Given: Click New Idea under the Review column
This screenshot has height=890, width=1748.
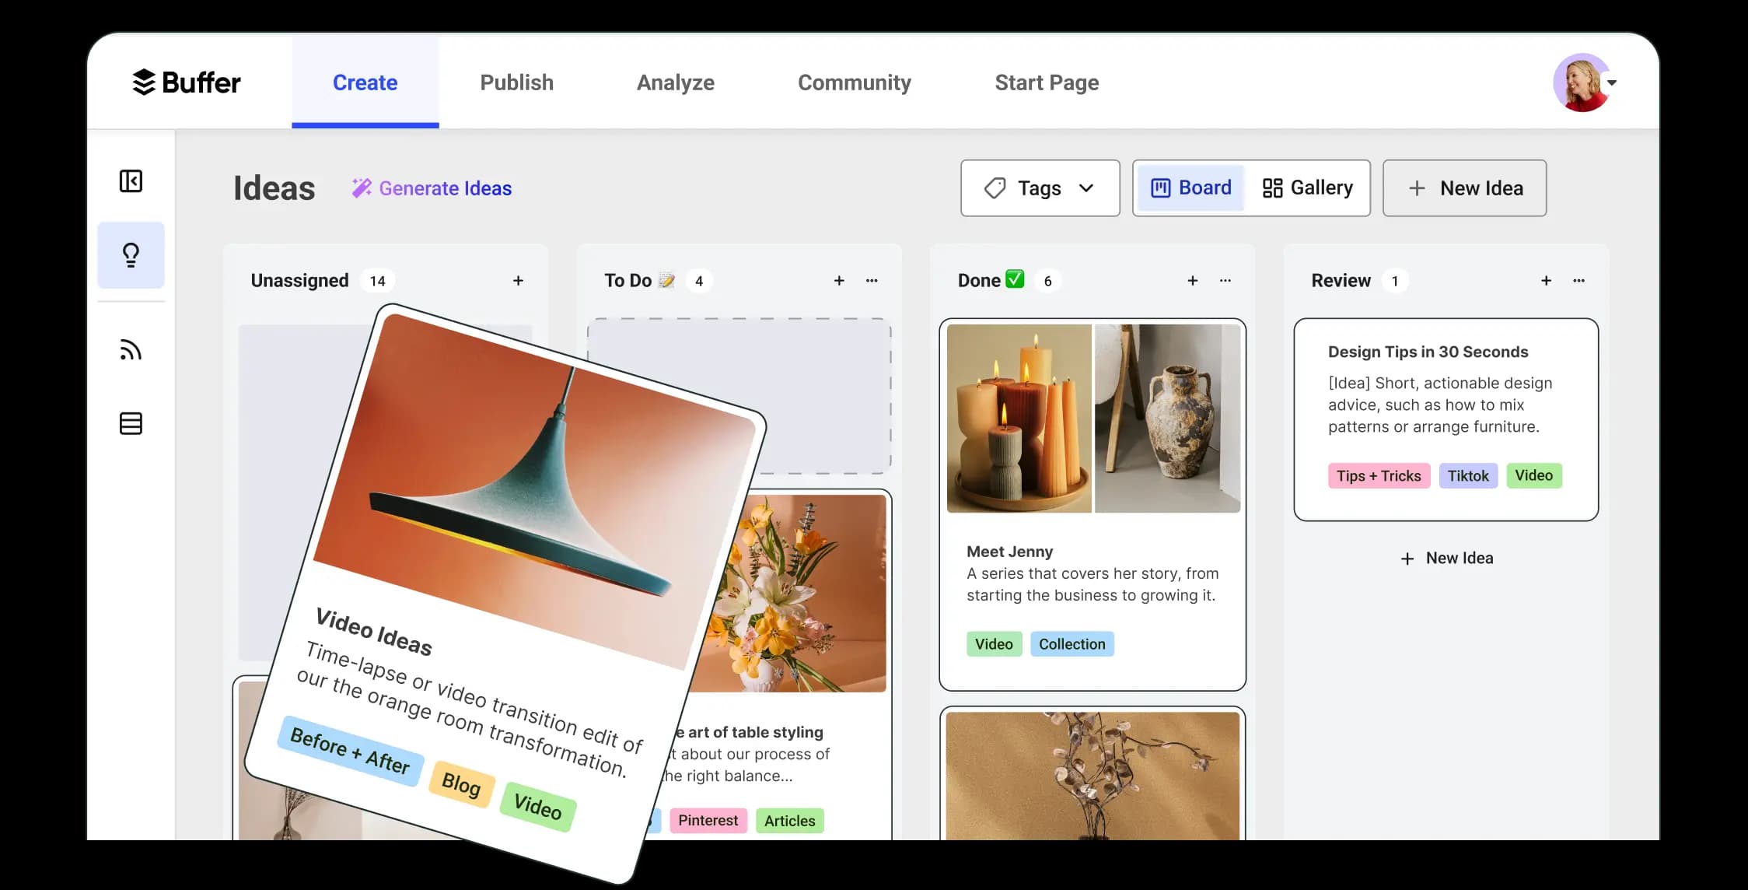Looking at the screenshot, I should point(1445,558).
